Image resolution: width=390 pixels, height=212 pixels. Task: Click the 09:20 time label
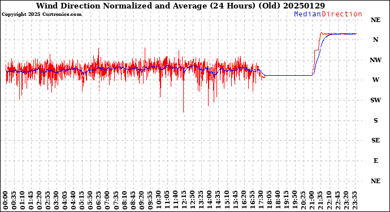(x=141, y=201)
